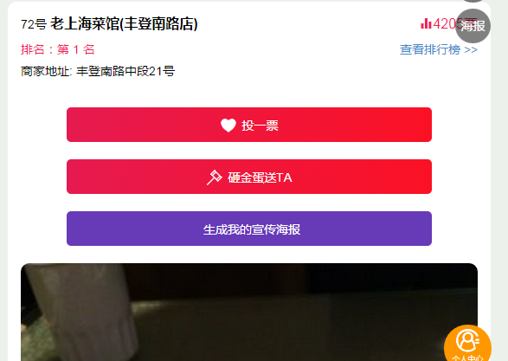The height and width of the screenshot is (361, 508).
Task: Click the red bar chart votes icon
Action: [x=426, y=23]
